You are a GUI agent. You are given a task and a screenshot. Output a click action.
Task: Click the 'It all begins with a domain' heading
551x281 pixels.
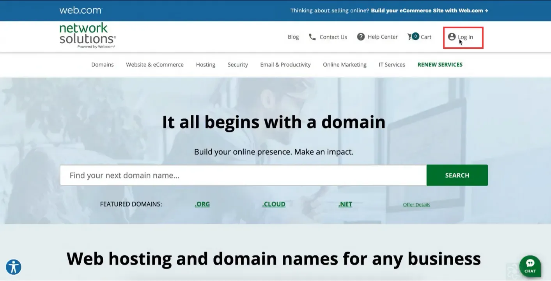(274, 122)
